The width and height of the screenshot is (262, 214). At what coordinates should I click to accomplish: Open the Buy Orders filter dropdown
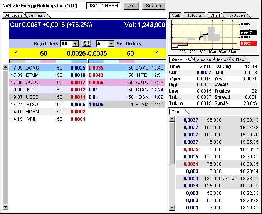coord(75,44)
